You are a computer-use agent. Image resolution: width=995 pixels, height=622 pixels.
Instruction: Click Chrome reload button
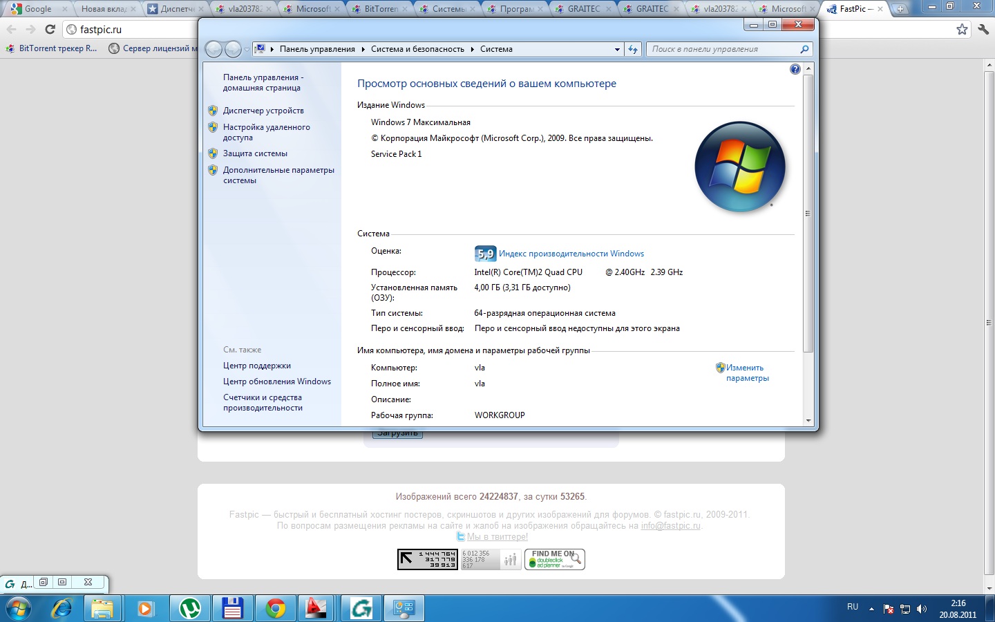[50, 29]
